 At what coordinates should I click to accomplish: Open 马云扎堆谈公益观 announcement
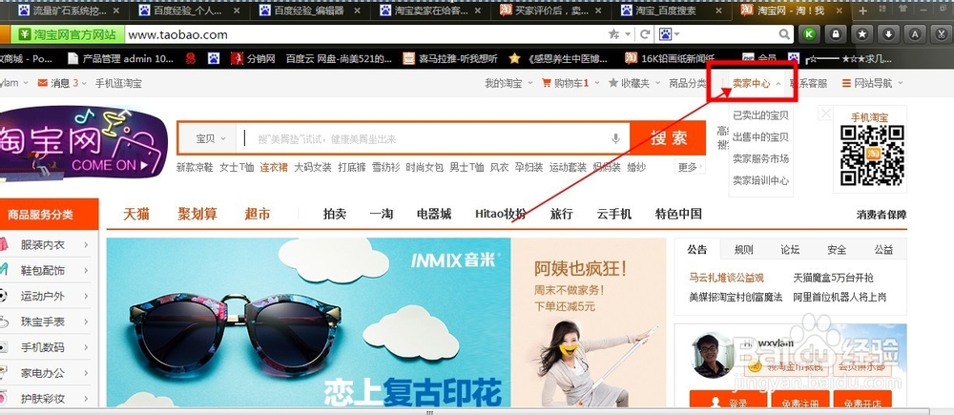pyautogui.click(x=726, y=278)
